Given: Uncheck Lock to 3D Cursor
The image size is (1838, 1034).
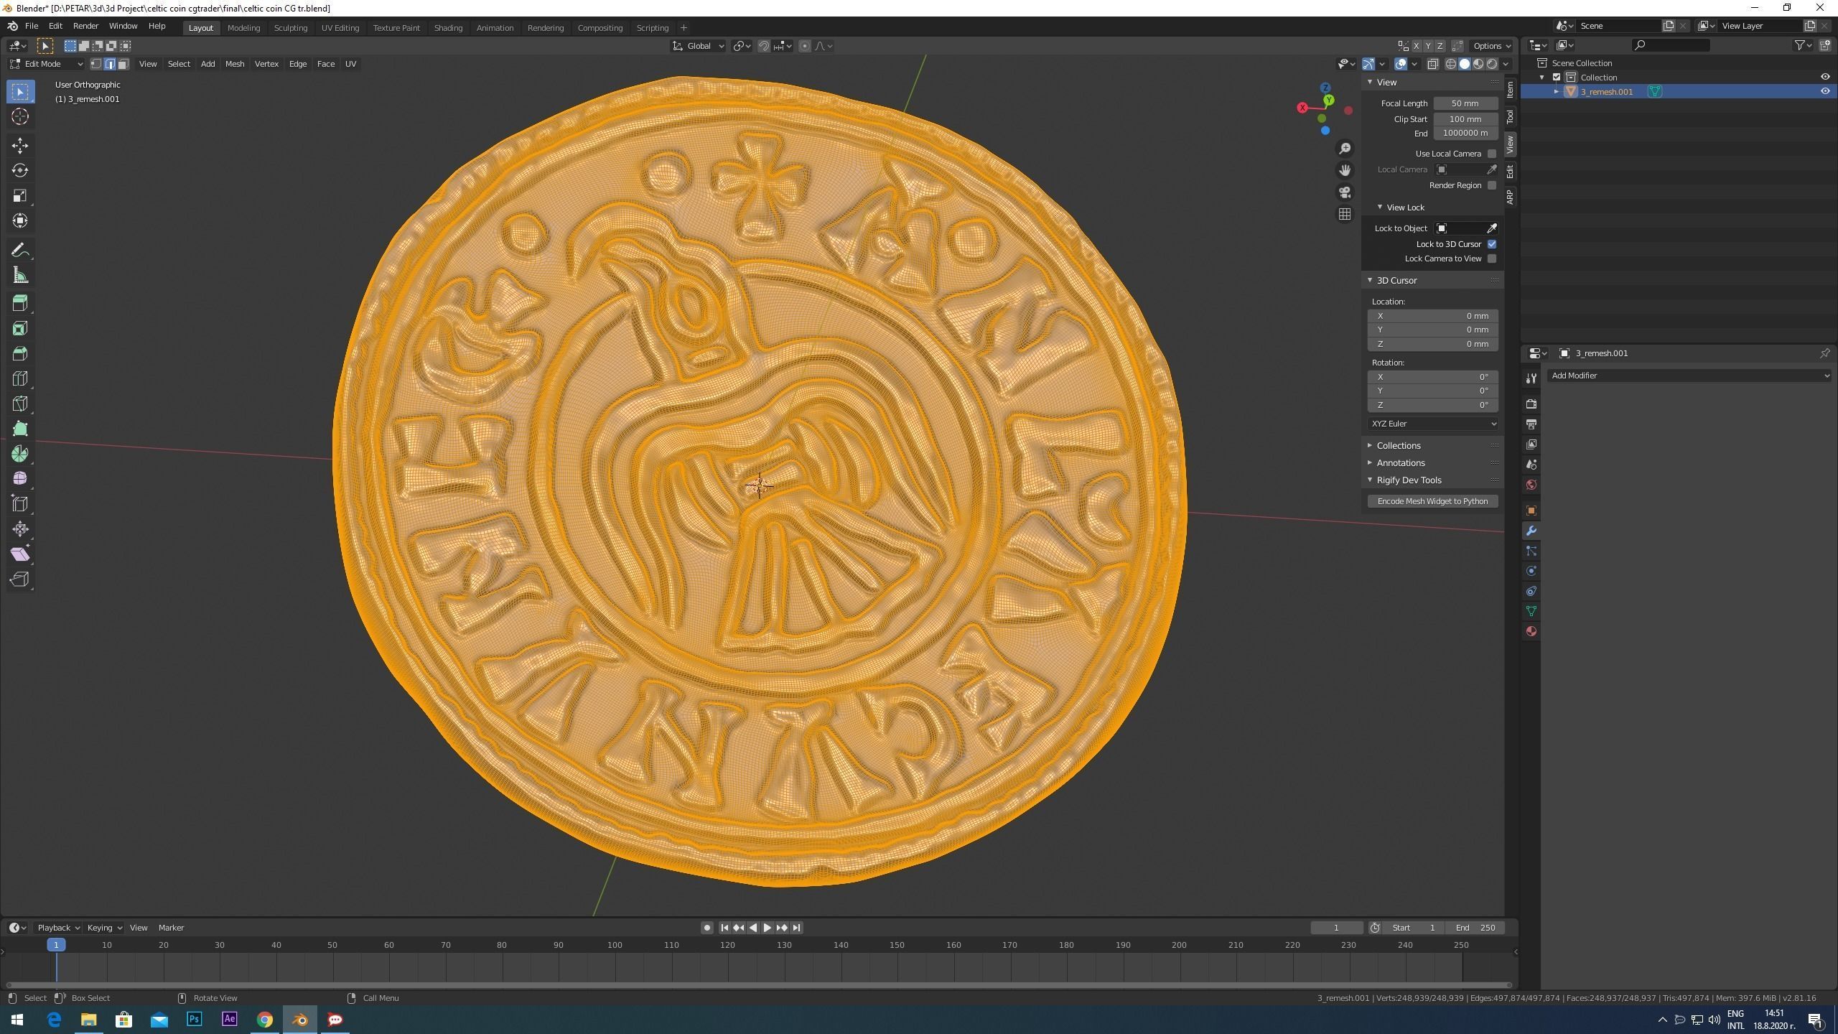Looking at the screenshot, I should [x=1492, y=244].
